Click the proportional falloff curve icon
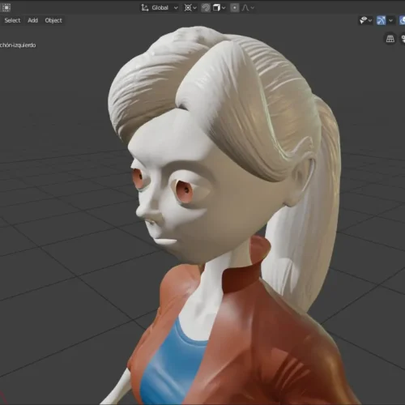This screenshot has height=405, width=405. (x=245, y=7)
